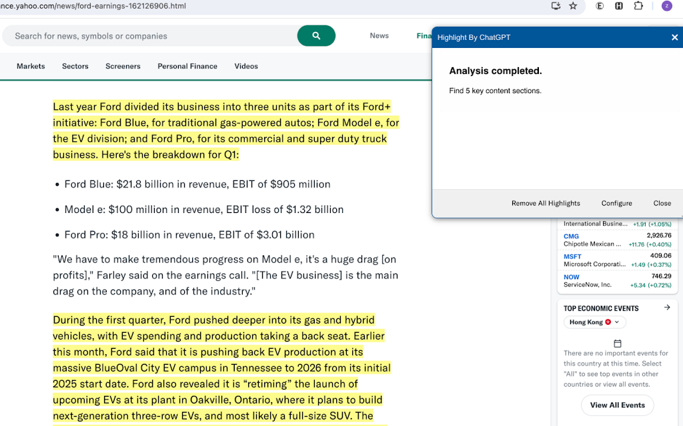Open the Screeners tab
683x426 pixels.
click(123, 66)
